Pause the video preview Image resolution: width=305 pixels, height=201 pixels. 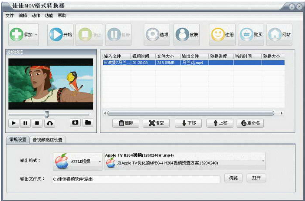[x=25, y=123]
